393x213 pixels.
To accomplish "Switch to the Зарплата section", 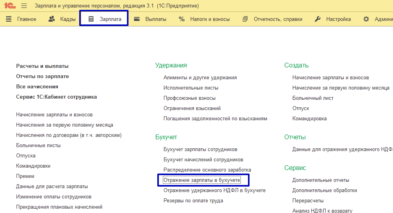I will point(110,19).
